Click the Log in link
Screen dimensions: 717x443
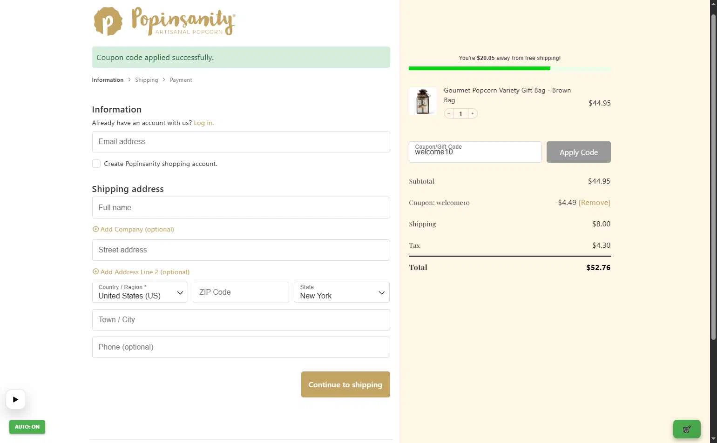[x=204, y=123]
